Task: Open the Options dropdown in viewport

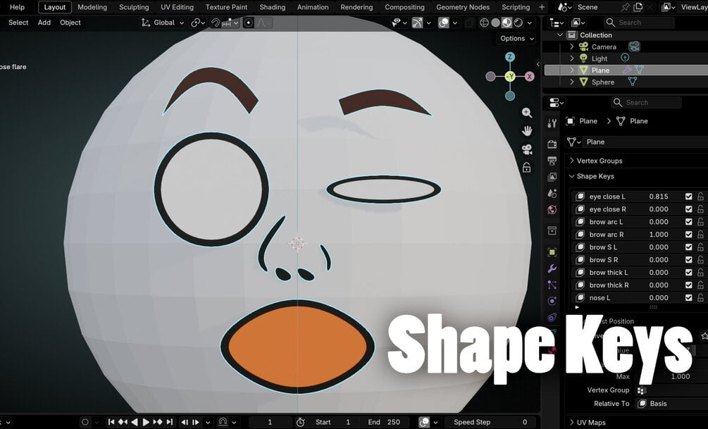Action: [x=517, y=38]
